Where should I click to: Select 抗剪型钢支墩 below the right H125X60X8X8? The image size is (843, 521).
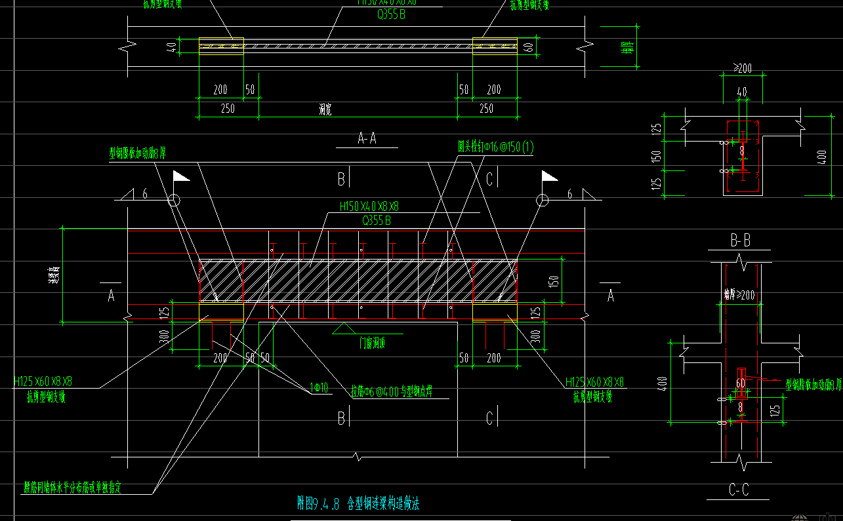click(592, 397)
